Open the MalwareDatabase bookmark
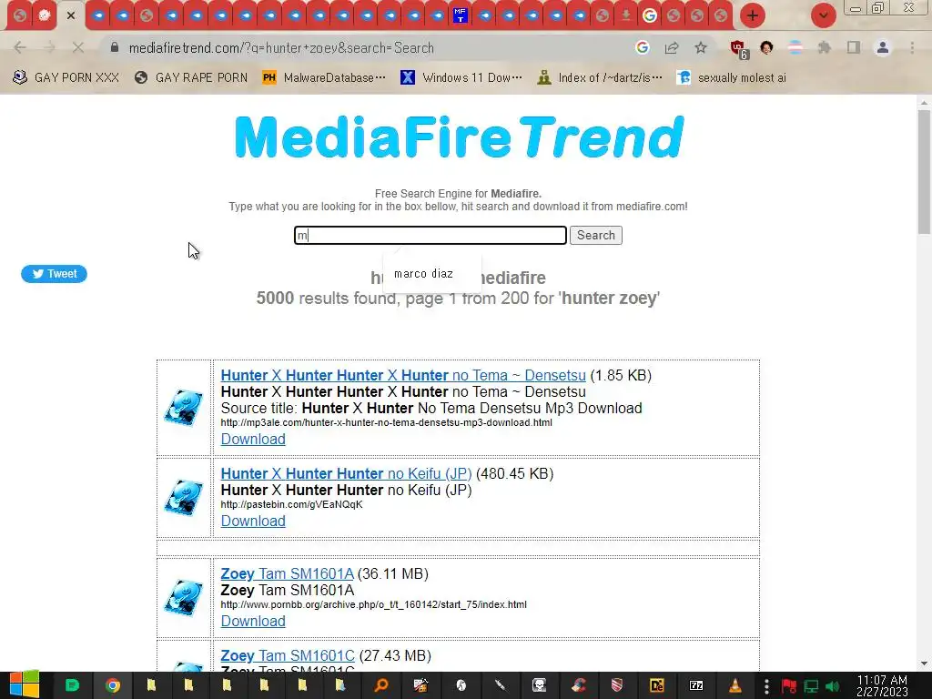Screen dimensions: 932x699 point(324,78)
